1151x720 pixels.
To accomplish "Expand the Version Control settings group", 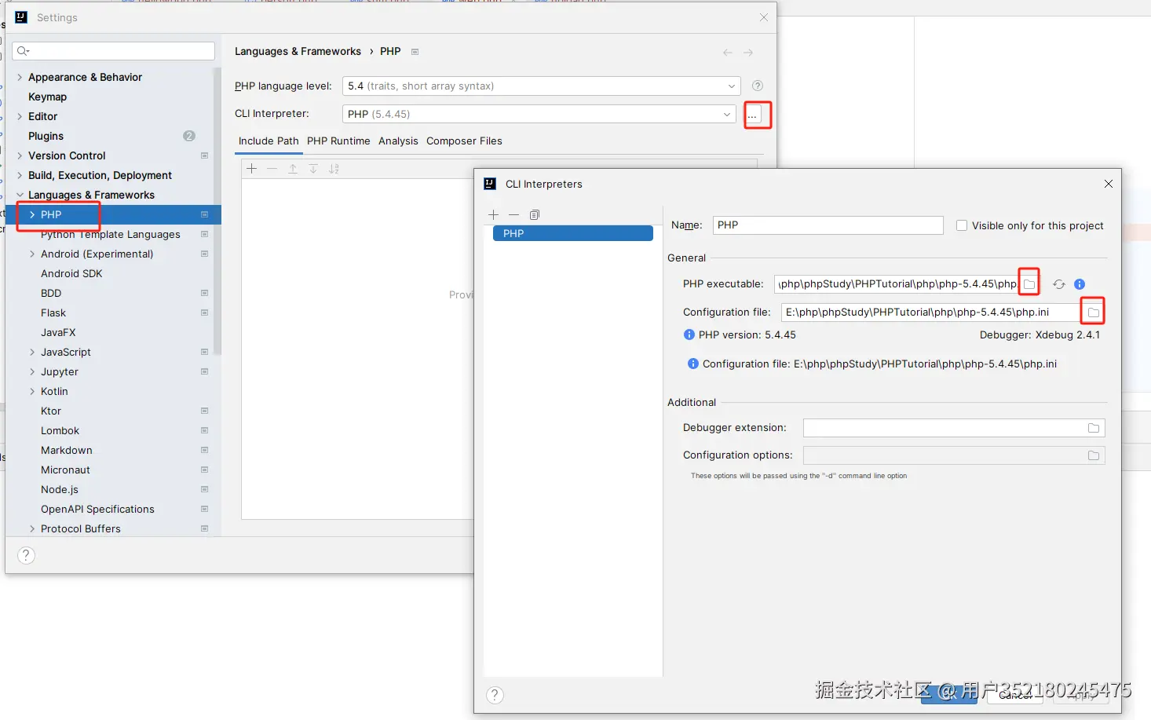I will pos(20,155).
